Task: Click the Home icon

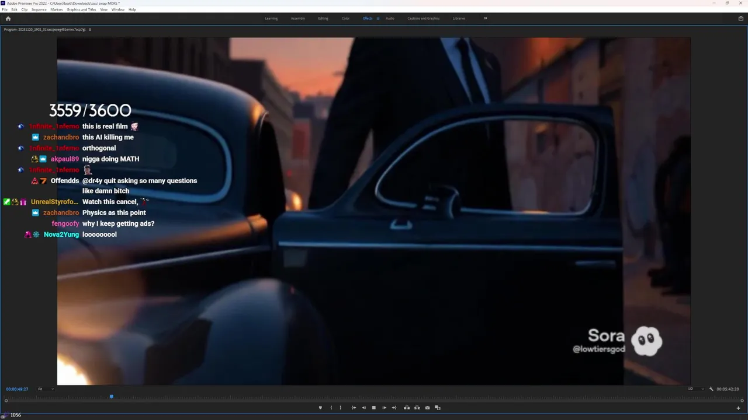Action: point(8,19)
